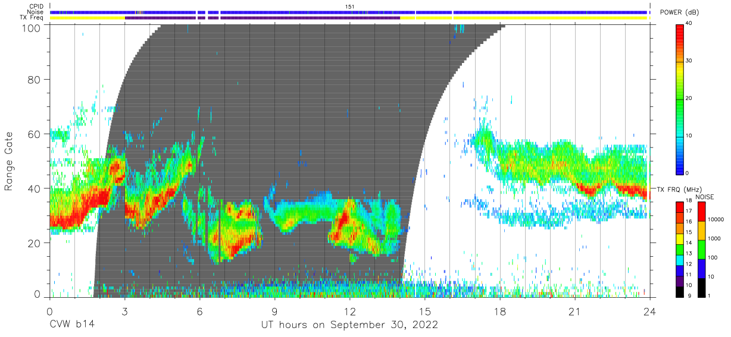The width and height of the screenshot is (731, 337).
Task: Click the blue segment of the NOISE colorbar
Action: click(701, 268)
